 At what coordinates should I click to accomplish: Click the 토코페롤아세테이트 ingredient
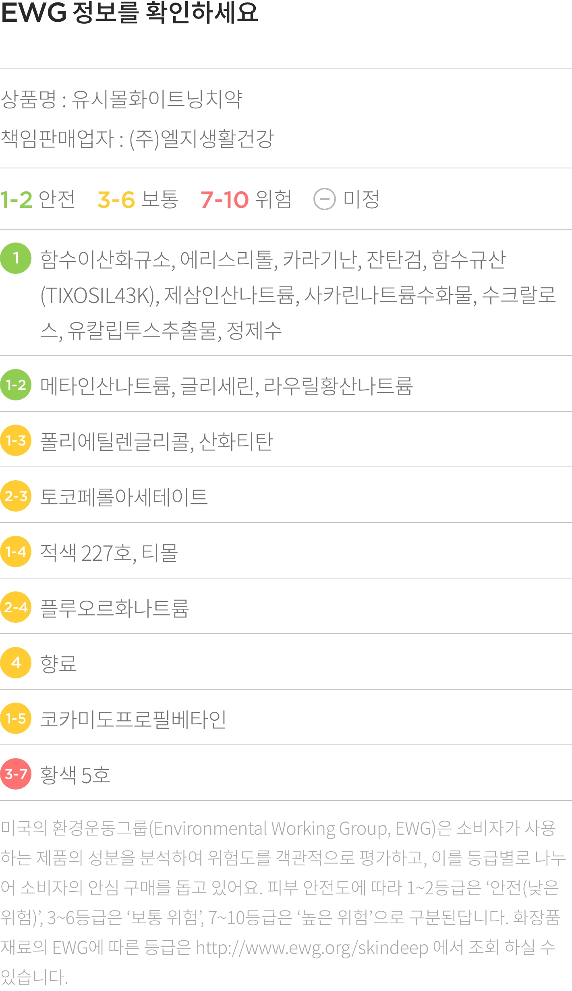click(124, 497)
